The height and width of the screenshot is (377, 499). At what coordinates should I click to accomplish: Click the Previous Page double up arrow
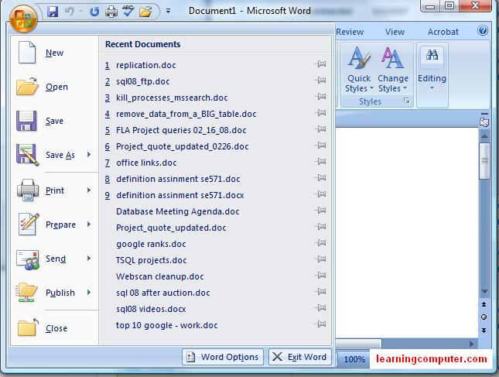pos(484,305)
